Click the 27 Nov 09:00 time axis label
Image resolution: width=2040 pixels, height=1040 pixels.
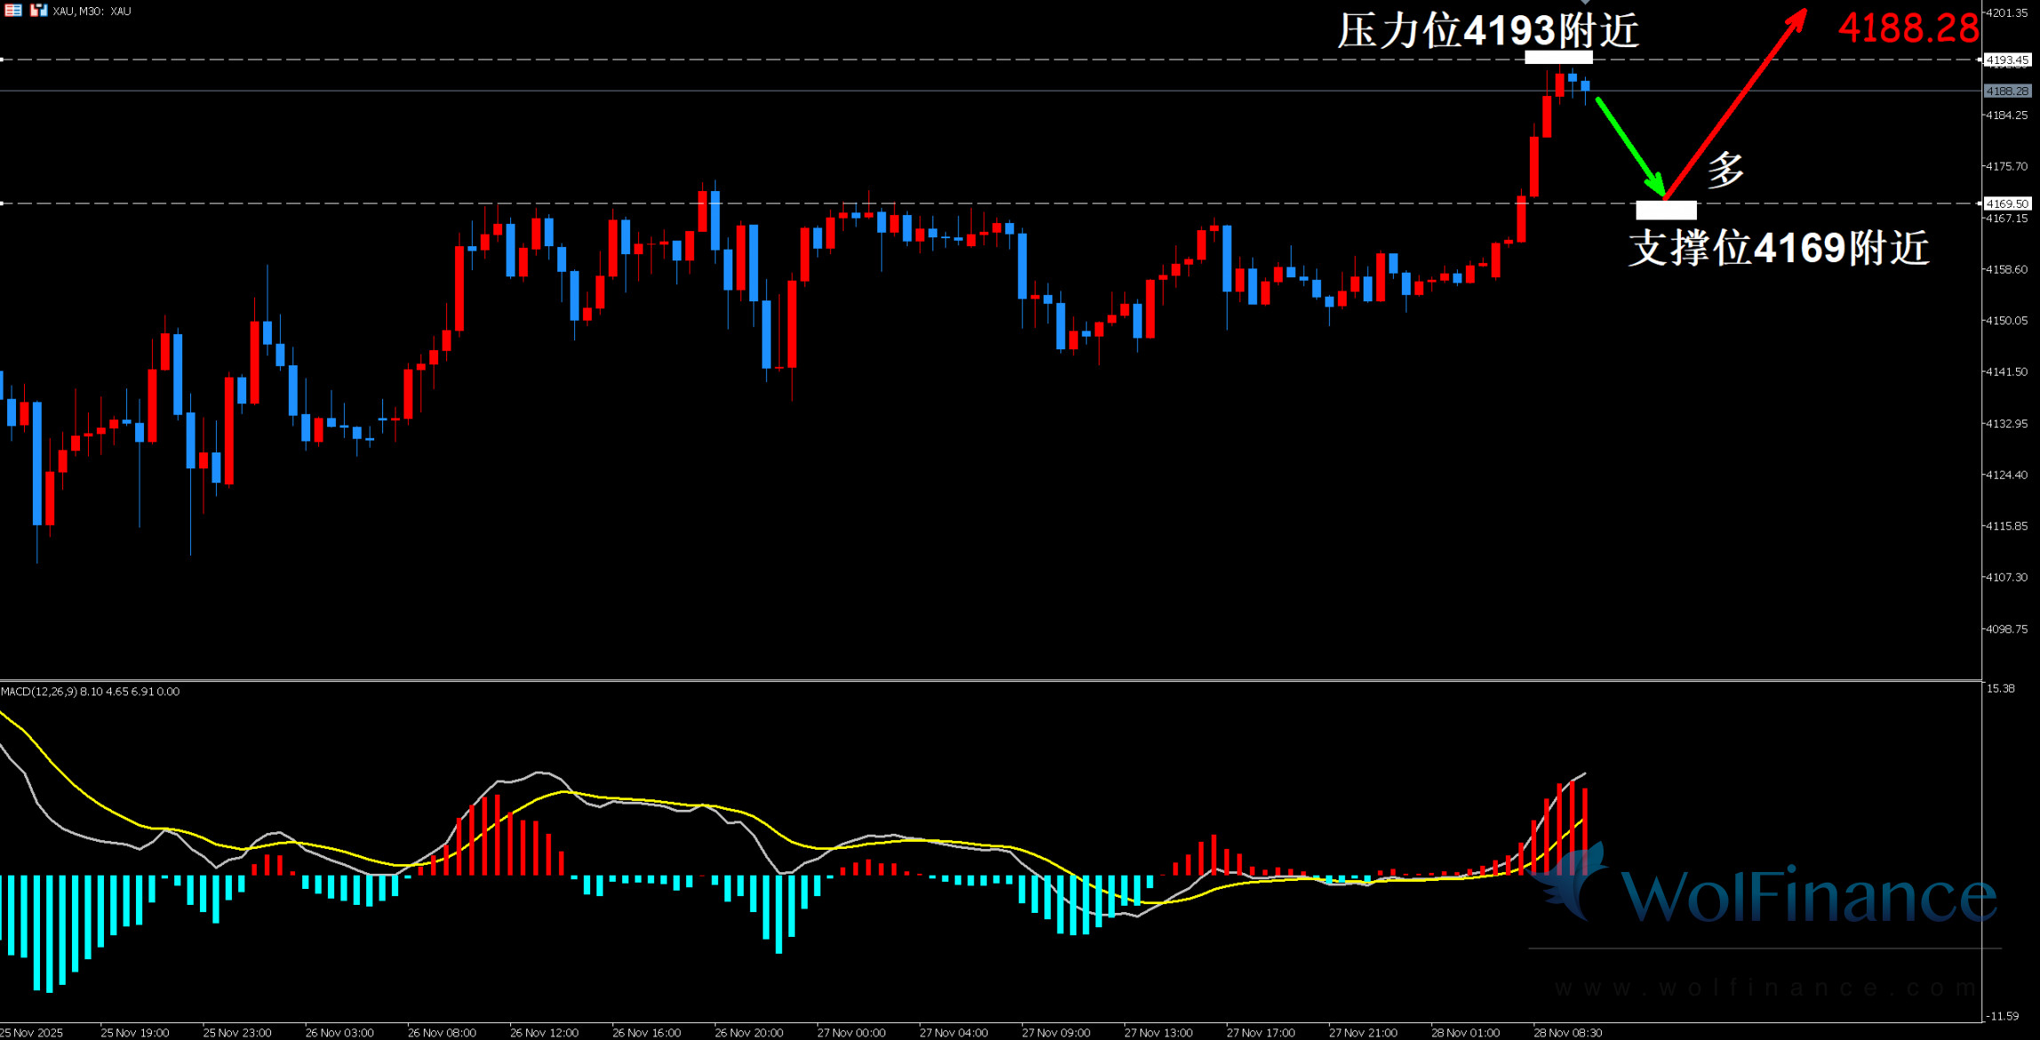tap(1055, 1032)
